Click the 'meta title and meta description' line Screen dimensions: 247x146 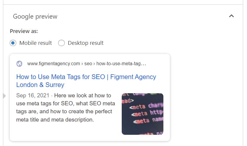[55, 119]
